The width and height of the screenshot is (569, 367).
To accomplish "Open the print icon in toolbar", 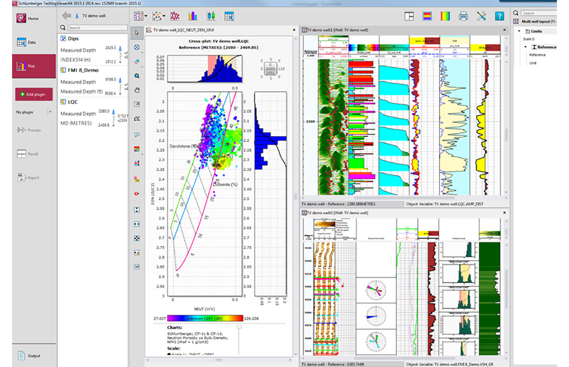I will [463, 16].
